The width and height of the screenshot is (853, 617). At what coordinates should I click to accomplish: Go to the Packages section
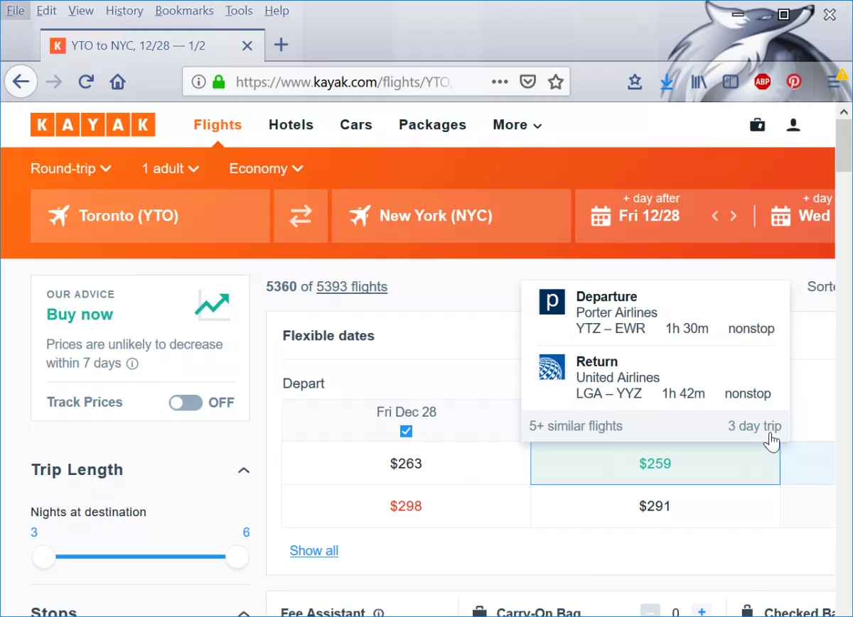coord(433,125)
